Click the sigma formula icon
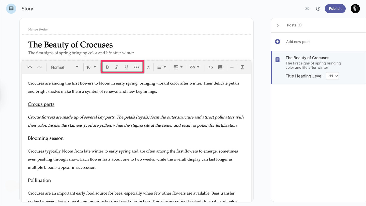This screenshot has width=366, height=206. point(242,67)
